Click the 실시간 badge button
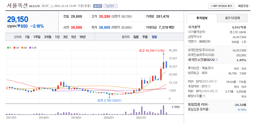This screenshot has width=254, height=123. click(x=98, y=6)
